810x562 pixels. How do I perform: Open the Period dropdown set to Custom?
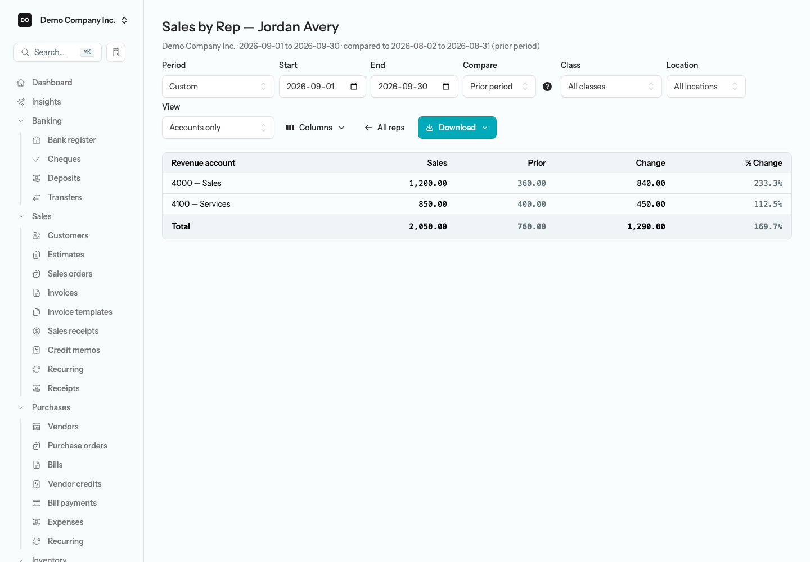[218, 87]
